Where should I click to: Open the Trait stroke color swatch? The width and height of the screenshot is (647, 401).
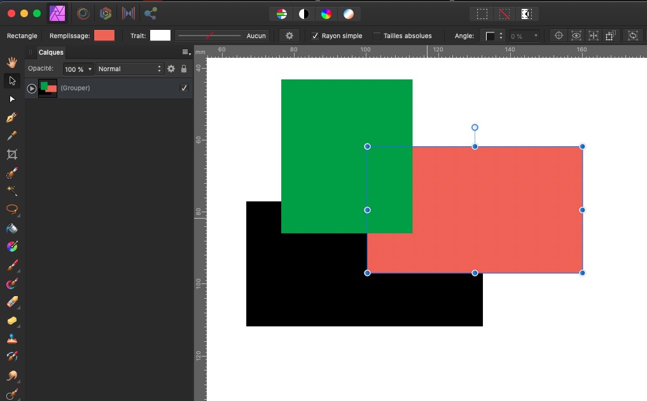(x=160, y=36)
